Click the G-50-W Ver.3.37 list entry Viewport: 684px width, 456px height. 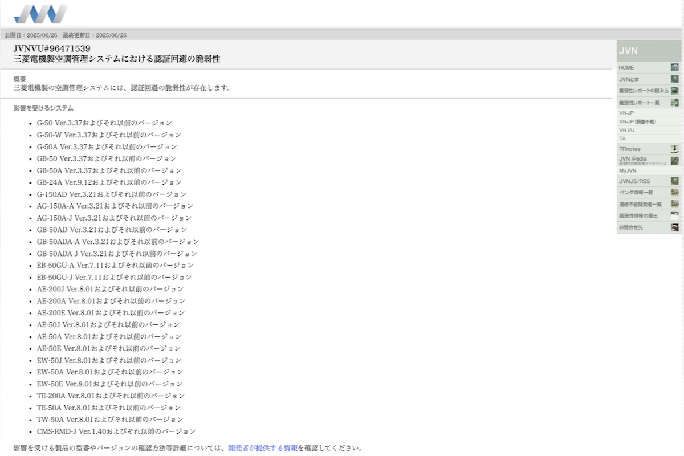[x=109, y=135]
